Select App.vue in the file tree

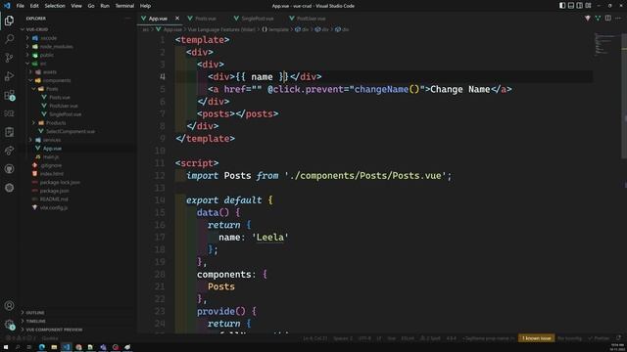pyautogui.click(x=52, y=149)
